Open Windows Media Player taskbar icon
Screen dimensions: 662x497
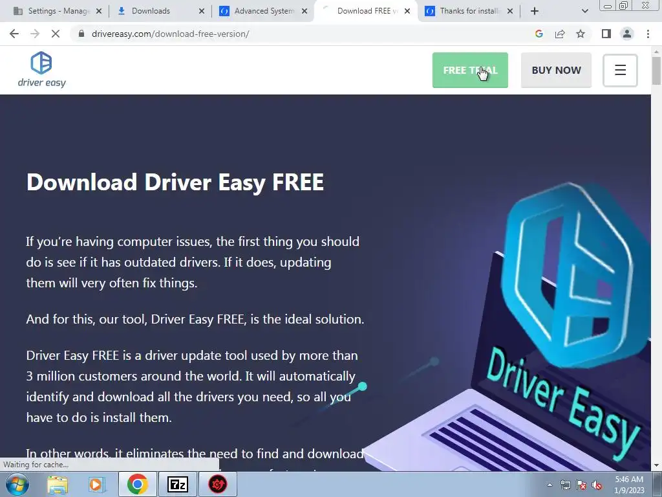(96, 484)
